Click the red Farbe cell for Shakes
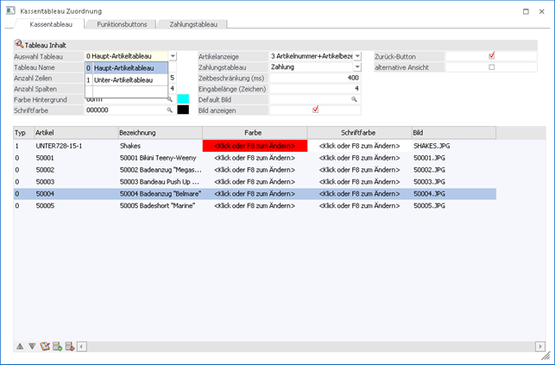 (x=254, y=147)
